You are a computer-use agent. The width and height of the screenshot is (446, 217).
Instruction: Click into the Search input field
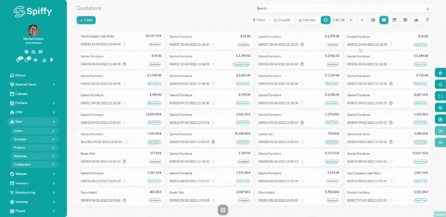coord(340,9)
